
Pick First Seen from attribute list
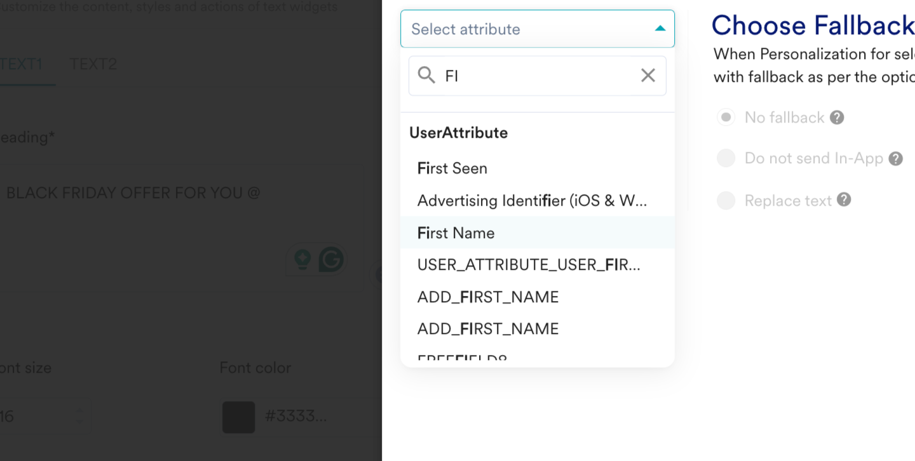[x=538, y=168]
